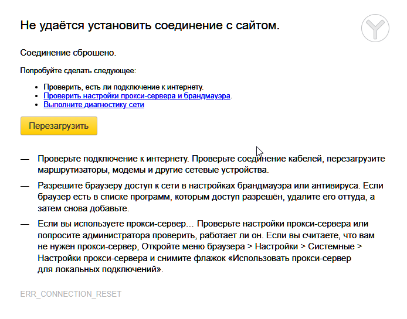The width and height of the screenshot is (407, 319).
Task: Click the heading Не удаётся установить соединение
Action: [x=150, y=25]
